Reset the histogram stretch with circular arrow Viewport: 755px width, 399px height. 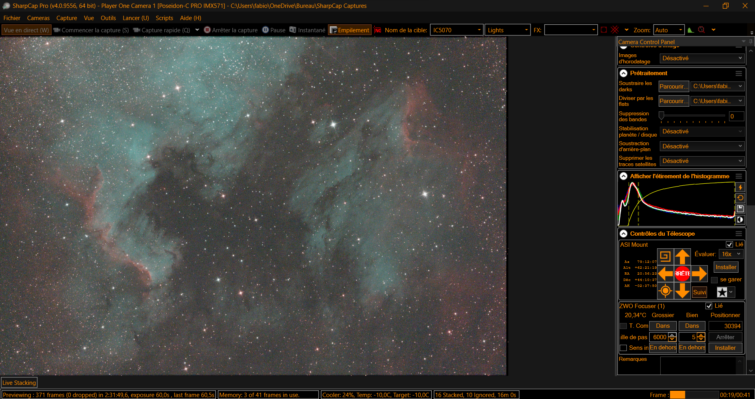point(740,198)
